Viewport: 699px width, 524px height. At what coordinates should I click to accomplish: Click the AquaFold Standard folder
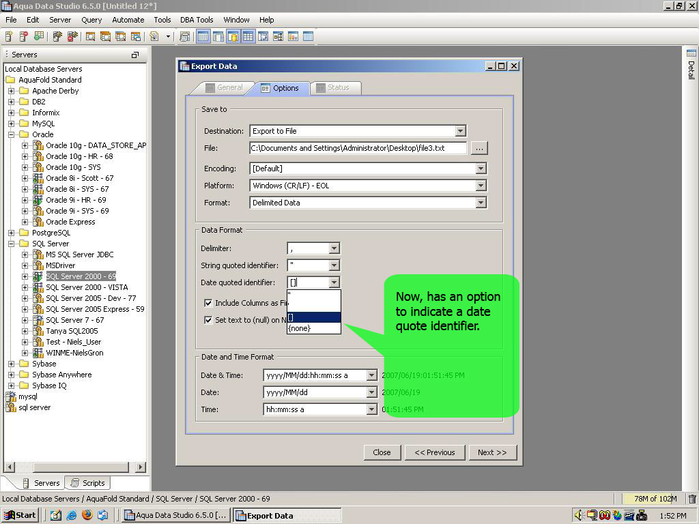point(50,80)
